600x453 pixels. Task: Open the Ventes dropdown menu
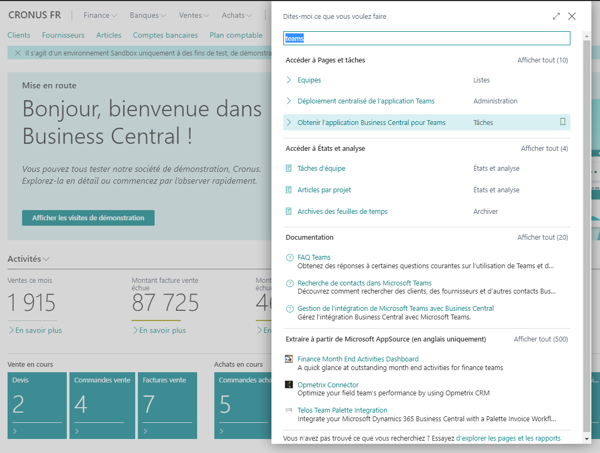(x=194, y=15)
